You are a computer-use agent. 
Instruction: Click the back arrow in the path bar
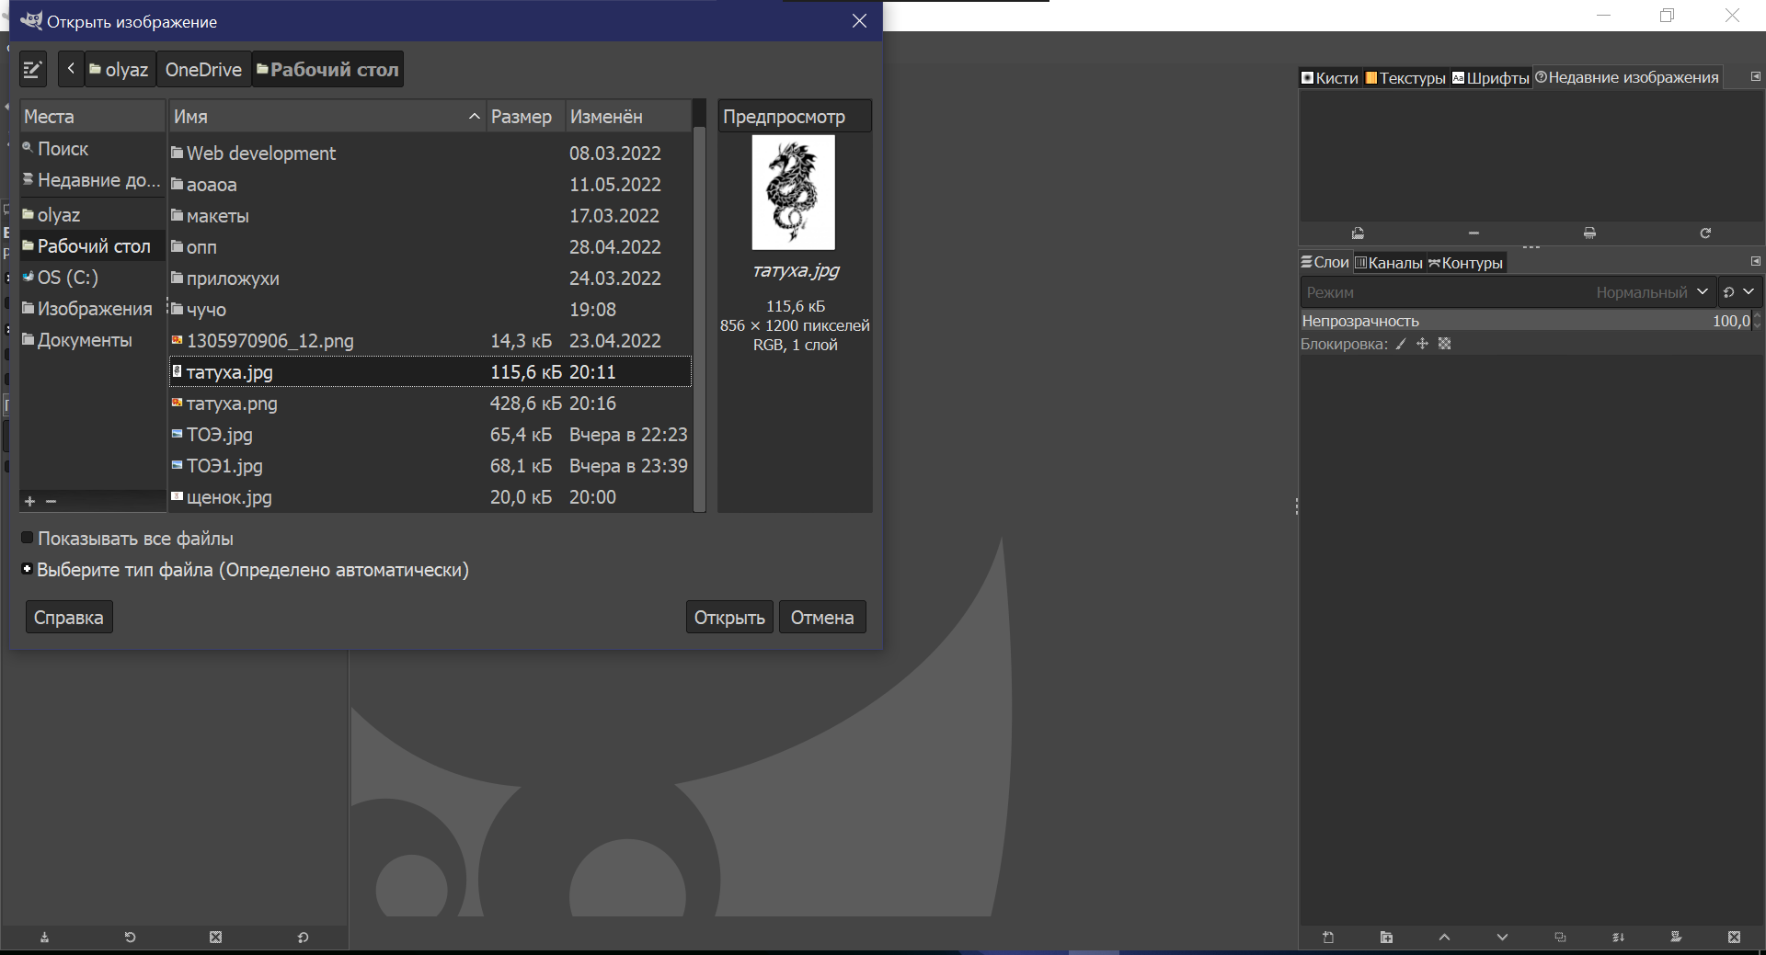click(x=71, y=69)
